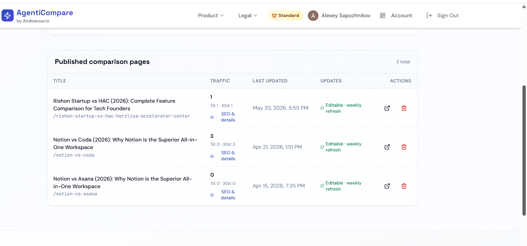
Task: Open SEO & details for Notion vs Coda
Action: 228,156
